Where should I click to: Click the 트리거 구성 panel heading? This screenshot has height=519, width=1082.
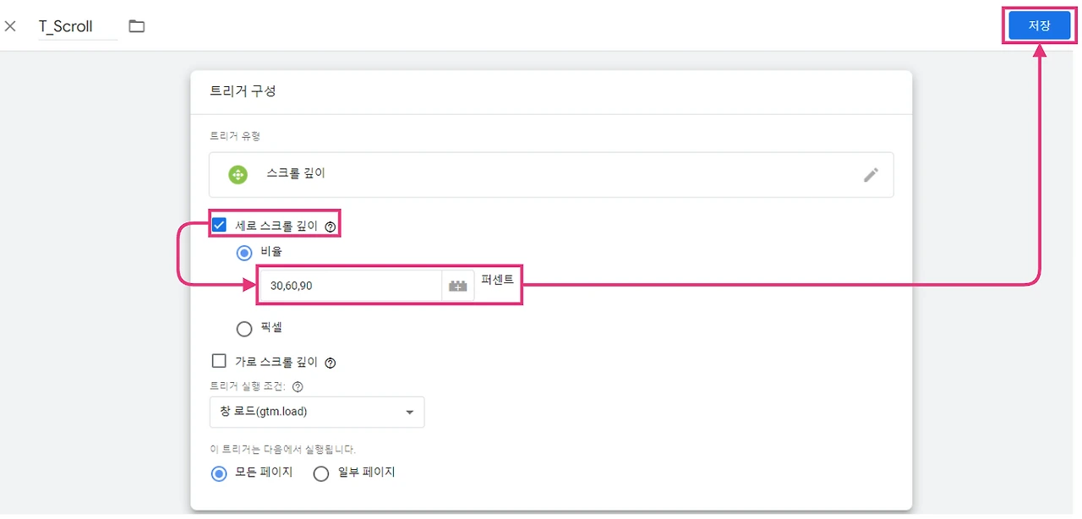[x=243, y=91]
